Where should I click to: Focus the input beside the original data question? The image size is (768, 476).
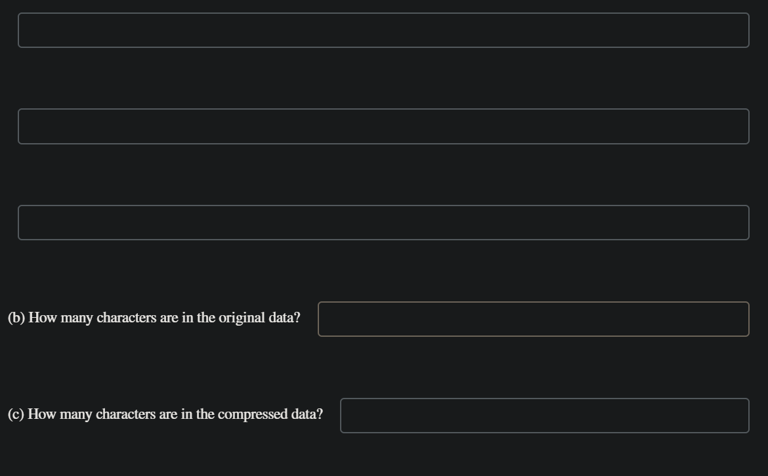point(533,318)
